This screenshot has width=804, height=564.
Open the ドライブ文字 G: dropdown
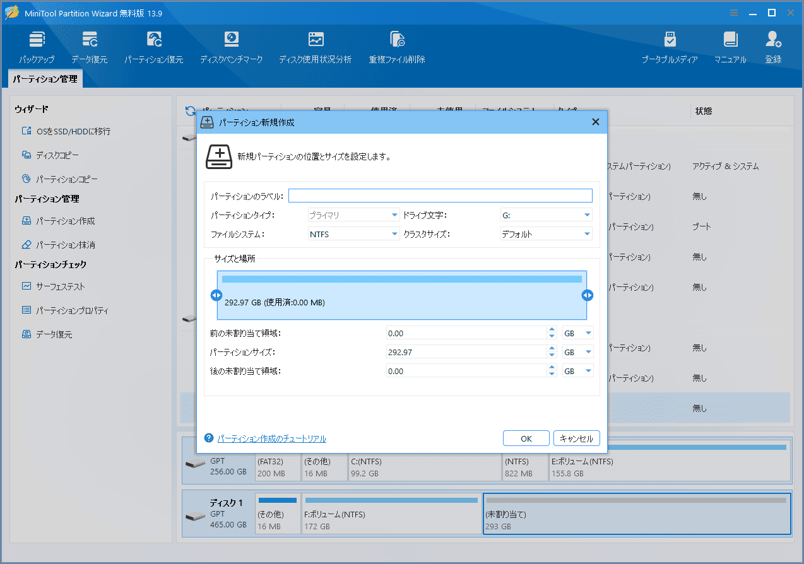(x=546, y=215)
